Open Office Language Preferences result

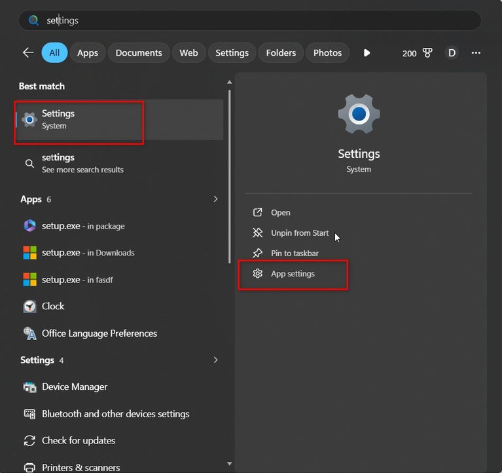pyautogui.click(x=119, y=333)
